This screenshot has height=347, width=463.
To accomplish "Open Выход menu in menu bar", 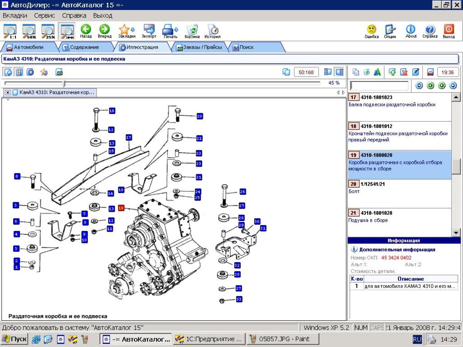I will pos(103,15).
